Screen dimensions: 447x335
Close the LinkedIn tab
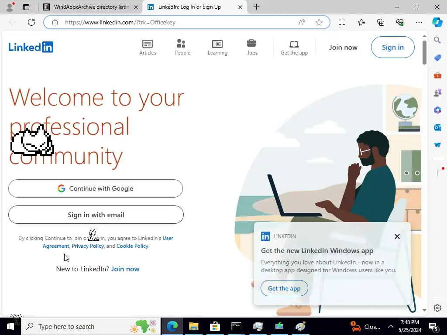(241, 7)
